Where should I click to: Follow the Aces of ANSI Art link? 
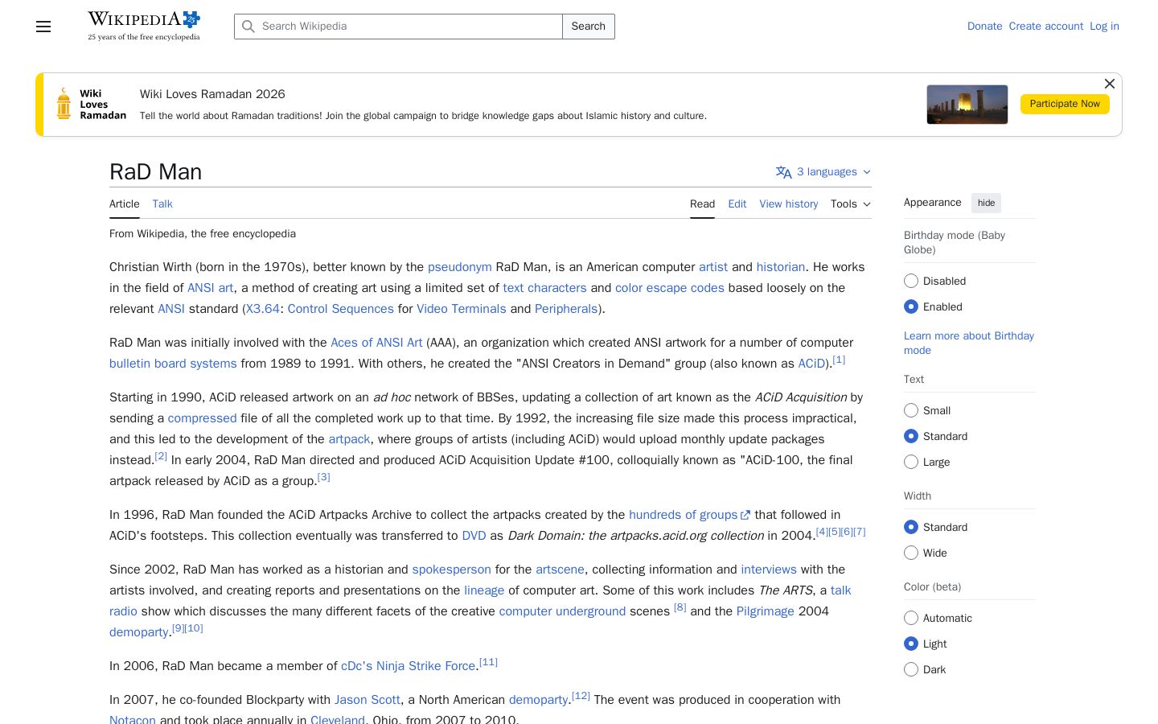pos(376,343)
